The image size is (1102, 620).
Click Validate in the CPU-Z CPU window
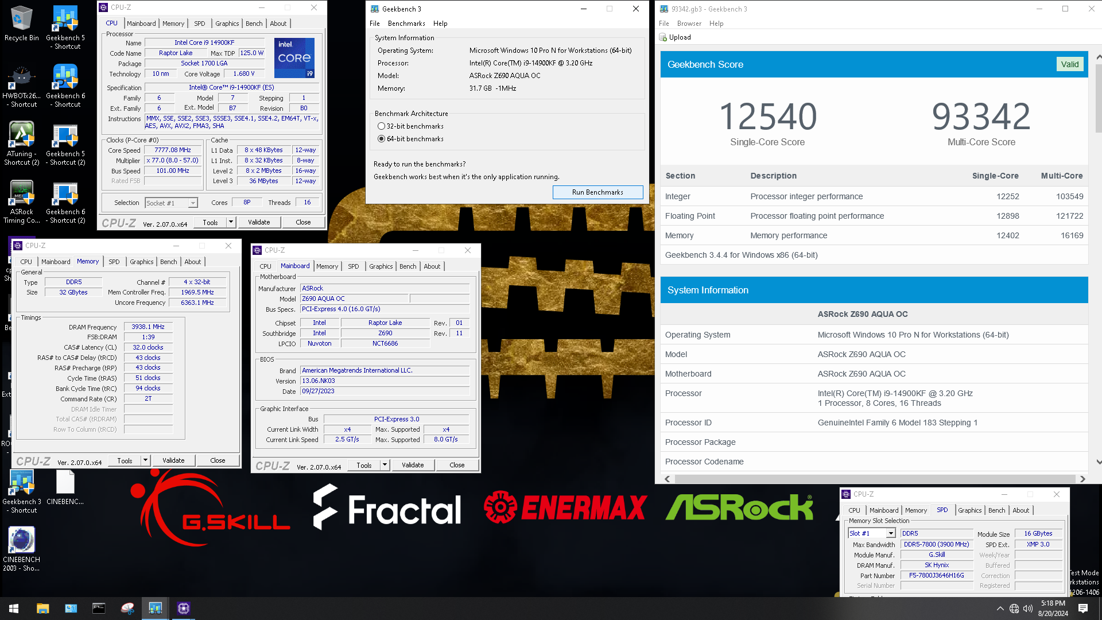[x=259, y=222]
